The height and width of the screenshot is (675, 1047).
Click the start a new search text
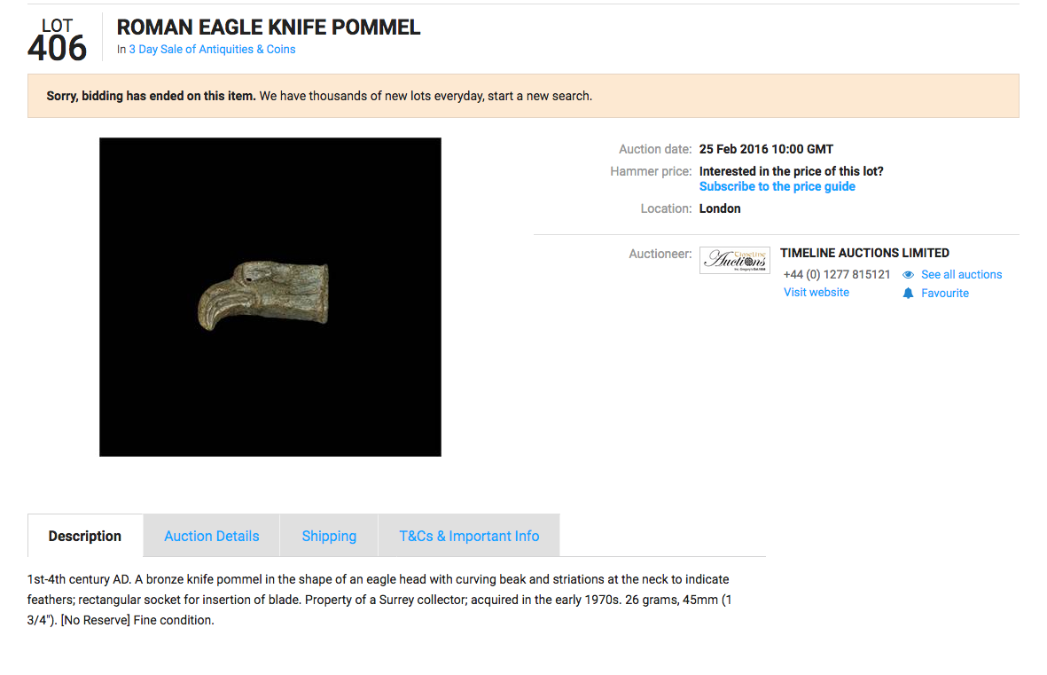(539, 96)
